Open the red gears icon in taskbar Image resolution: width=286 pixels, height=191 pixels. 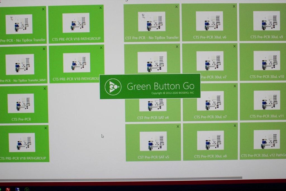8,189
